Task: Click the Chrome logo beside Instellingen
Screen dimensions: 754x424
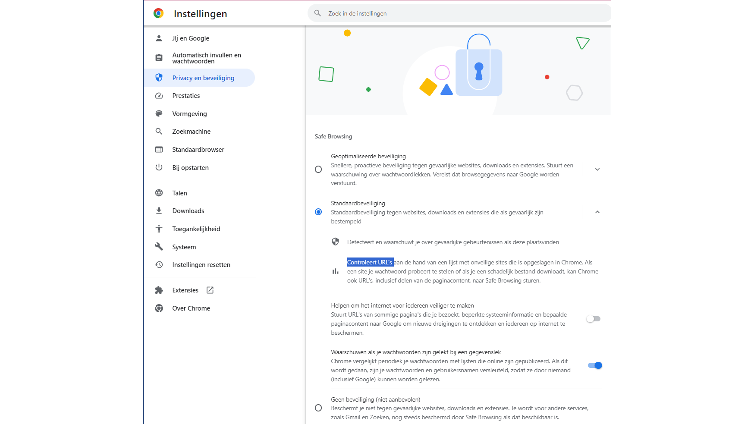Action: pos(158,13)
